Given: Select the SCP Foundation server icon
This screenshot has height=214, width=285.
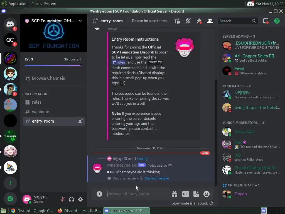Looking at the screenshot, I should (x=10, y=58).
